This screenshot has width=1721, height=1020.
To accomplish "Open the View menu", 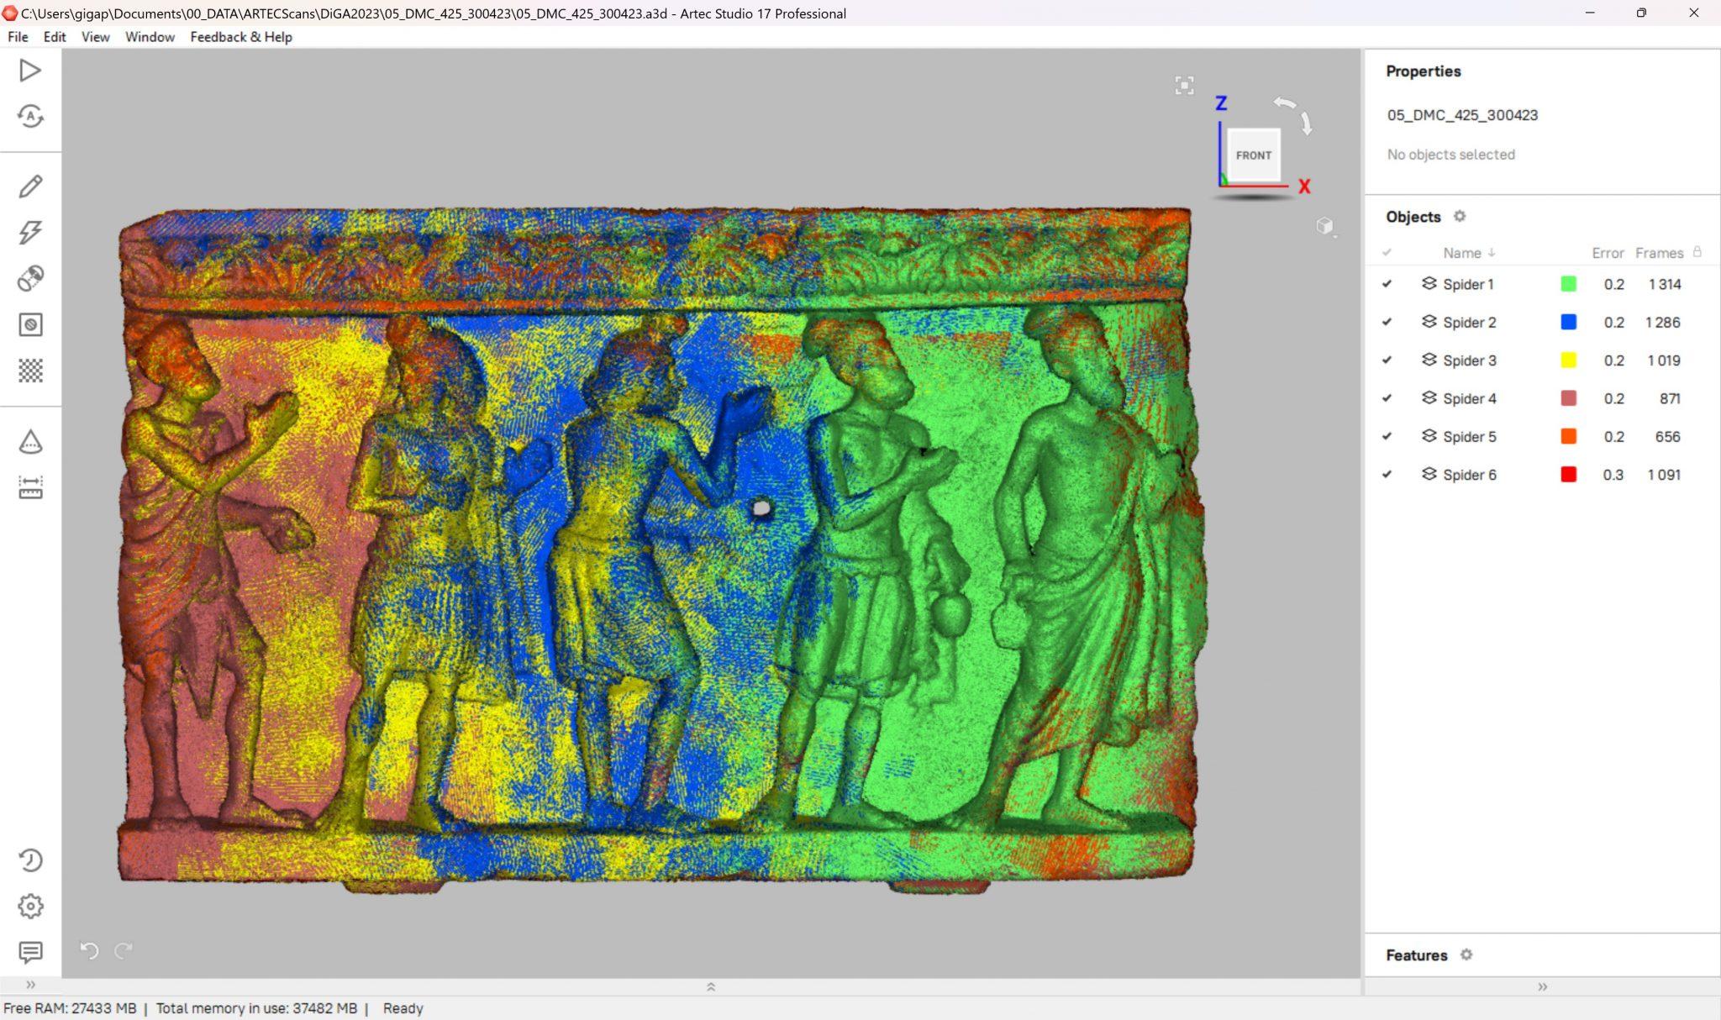I will [95, 37].
